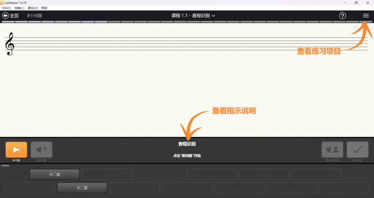Open the 音符(O) menu

32,8
